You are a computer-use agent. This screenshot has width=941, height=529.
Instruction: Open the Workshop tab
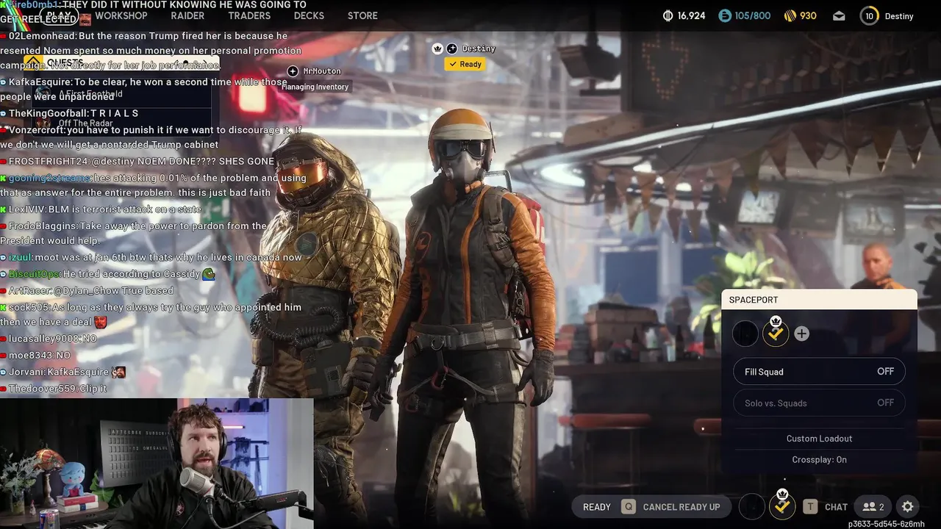(121, 15)
